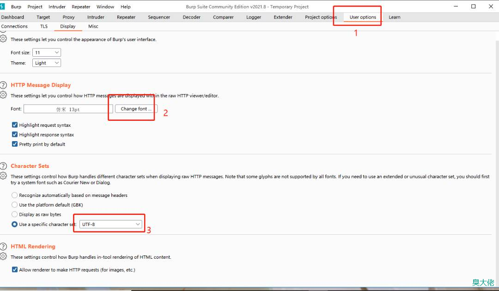499x291 pixels.
Task: Maximize the Burp Suite window
Action: point(473,6)
